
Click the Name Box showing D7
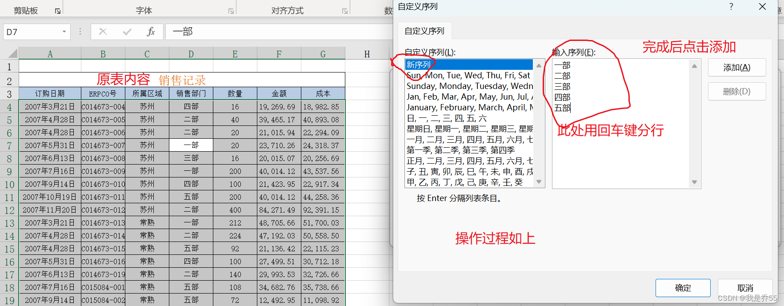pos(32,32)
